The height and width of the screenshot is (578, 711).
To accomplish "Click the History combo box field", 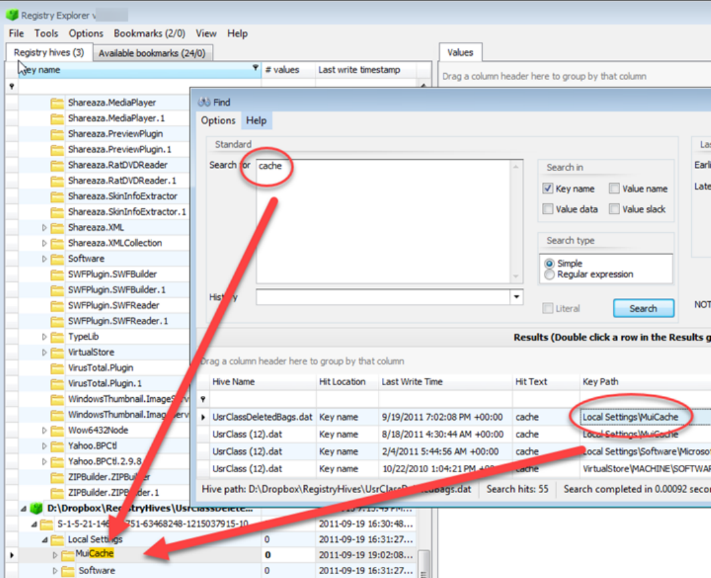I will click(383, 297).
